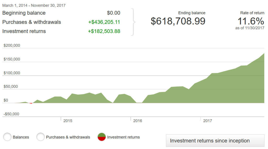The image size is (268, 149).
Task: Click the $0.00 beginning balance amount
Action: tap(114, 13)
